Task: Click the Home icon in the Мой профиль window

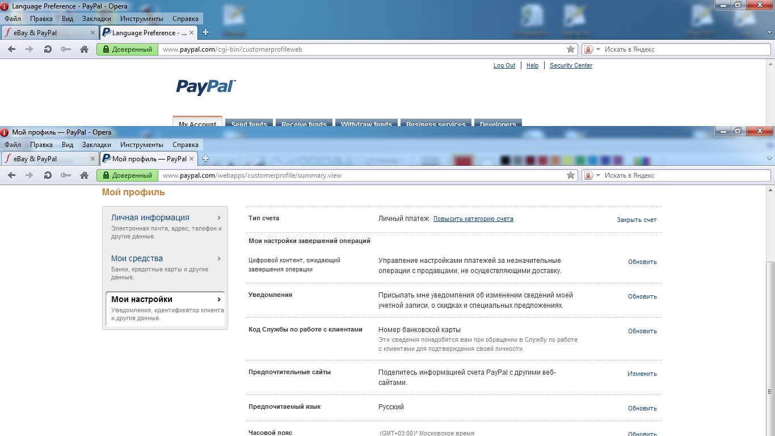Action: point(84,175)
